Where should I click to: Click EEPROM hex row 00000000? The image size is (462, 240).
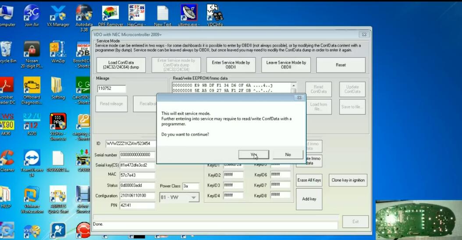[x=223, y=85]
